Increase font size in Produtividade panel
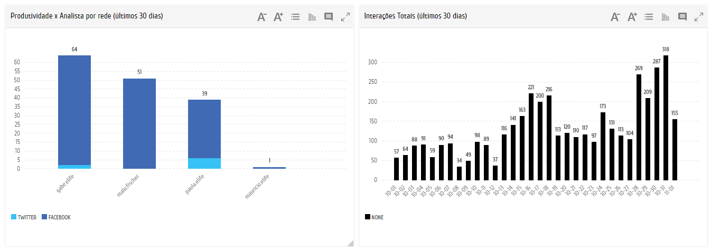 pos(278,17)
